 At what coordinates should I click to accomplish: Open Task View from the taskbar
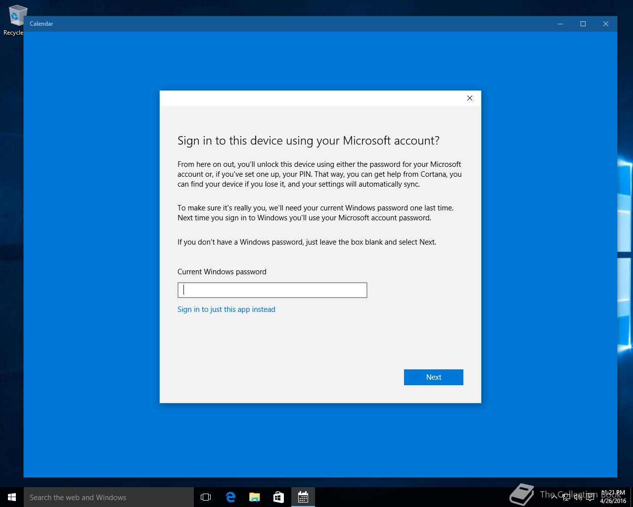pos(206,497)
